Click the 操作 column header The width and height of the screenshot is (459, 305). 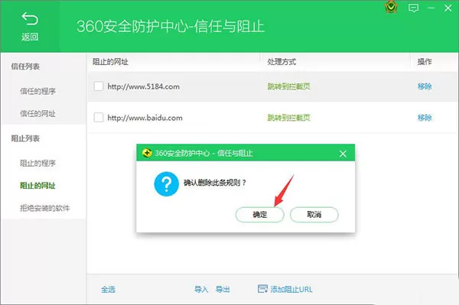425,62
